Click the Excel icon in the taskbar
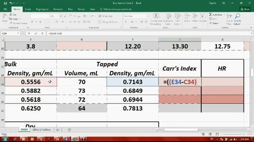Screen dimensions: 254x142 (75, 139)
